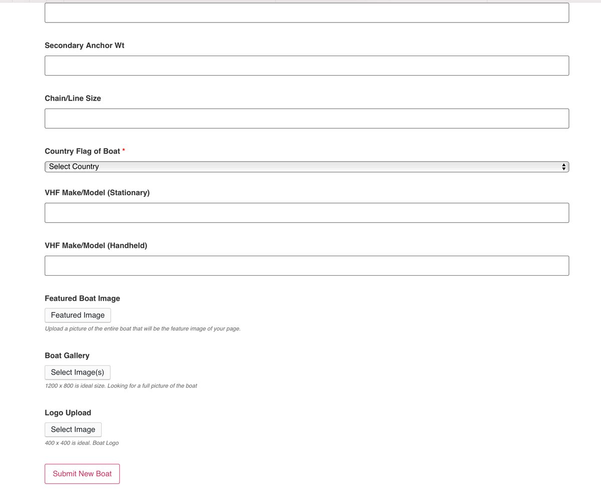Click the Logo Upload heading
601x494 pixels.
tap(68, 413)
